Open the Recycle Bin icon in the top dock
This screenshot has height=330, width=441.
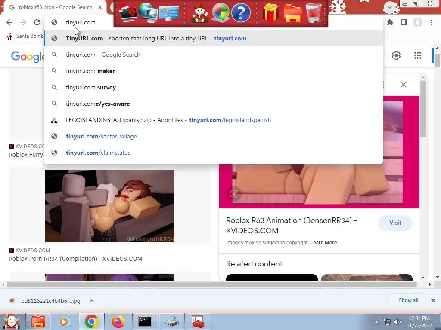click(314, 13)
